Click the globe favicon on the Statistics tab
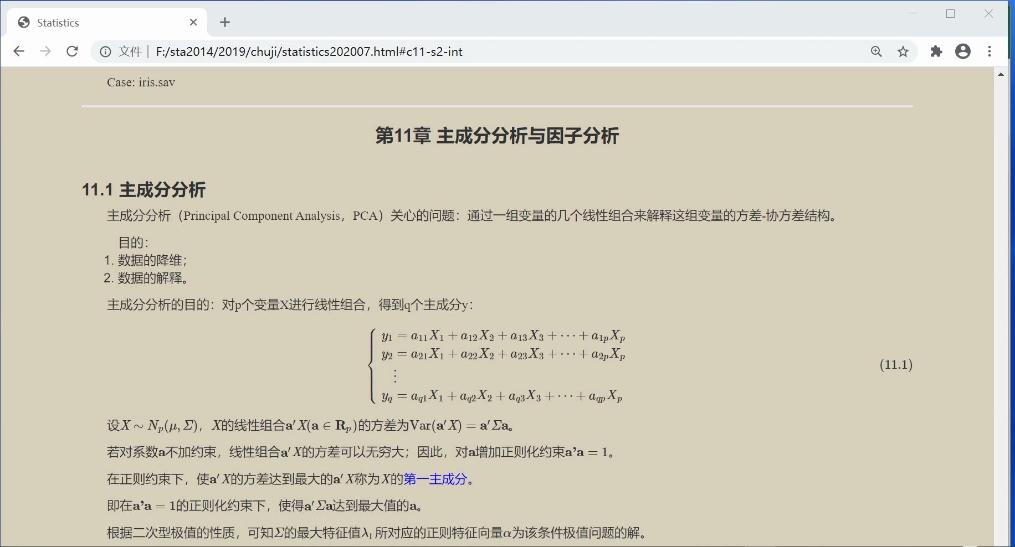 (x=23, y=22)
